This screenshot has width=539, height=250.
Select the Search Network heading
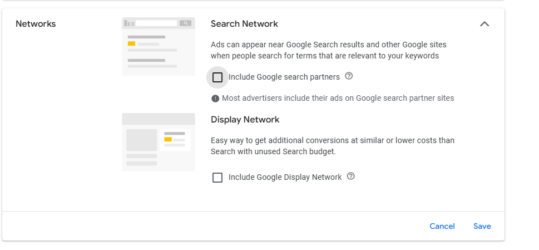[244, 24]
